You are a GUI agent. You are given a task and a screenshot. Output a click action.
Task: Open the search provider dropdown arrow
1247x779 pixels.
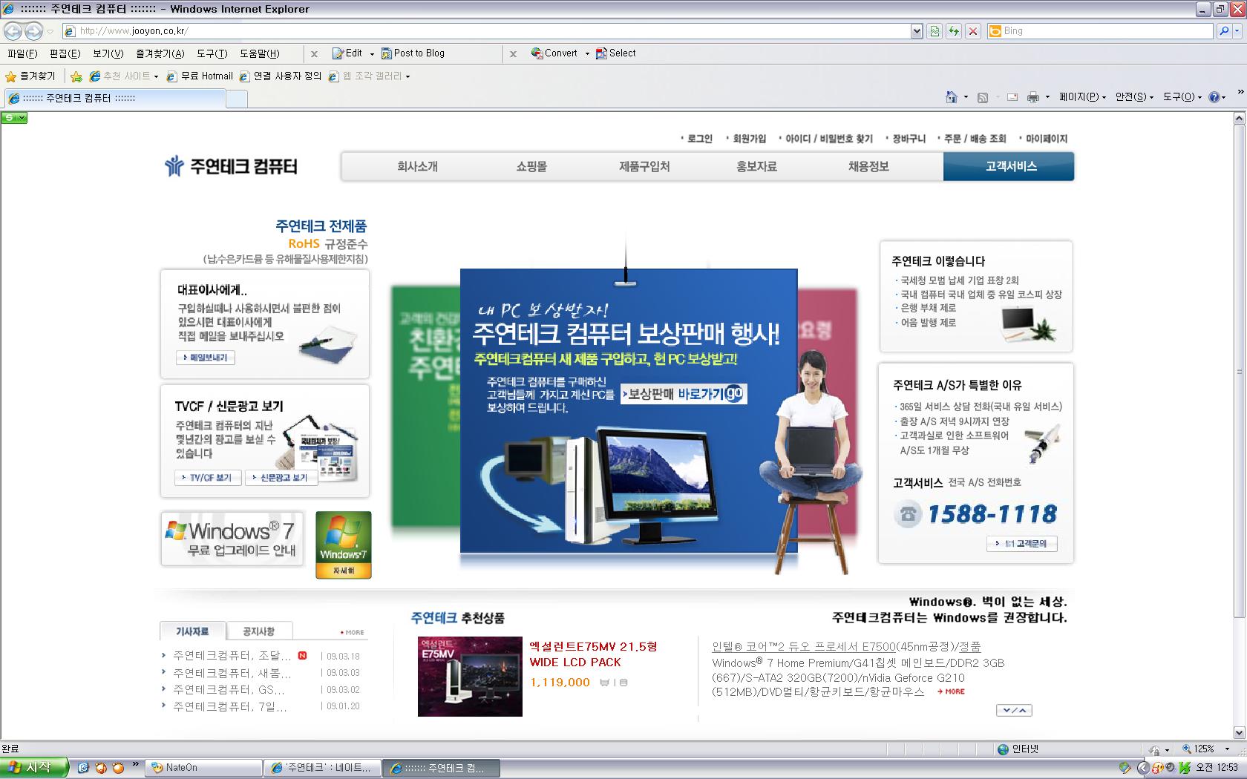[x=1237, y=31]
